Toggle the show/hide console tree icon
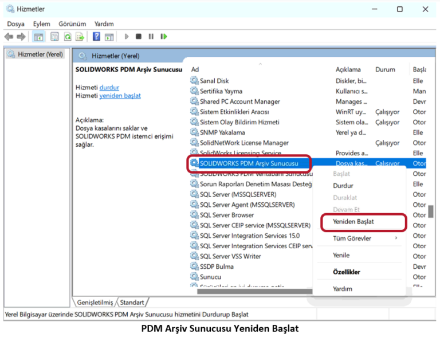The width and height of the screenshot is (440, 337). coord(38,37)
